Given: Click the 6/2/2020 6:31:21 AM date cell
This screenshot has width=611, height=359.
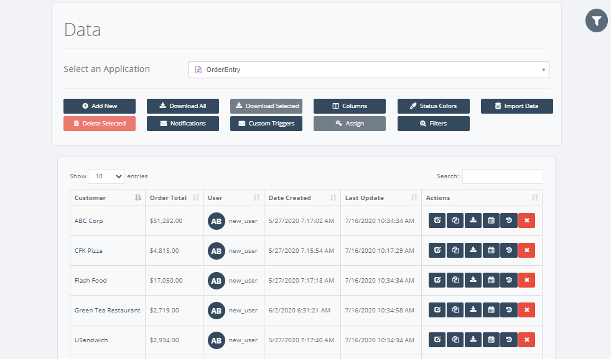Looking at the screenshot, I should point(302,311).
